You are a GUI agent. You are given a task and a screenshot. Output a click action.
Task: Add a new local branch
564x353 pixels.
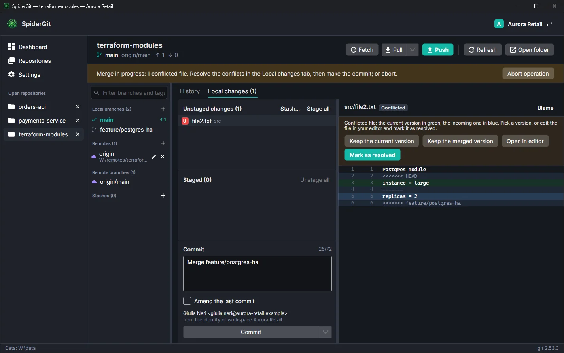tap(163, 109)
